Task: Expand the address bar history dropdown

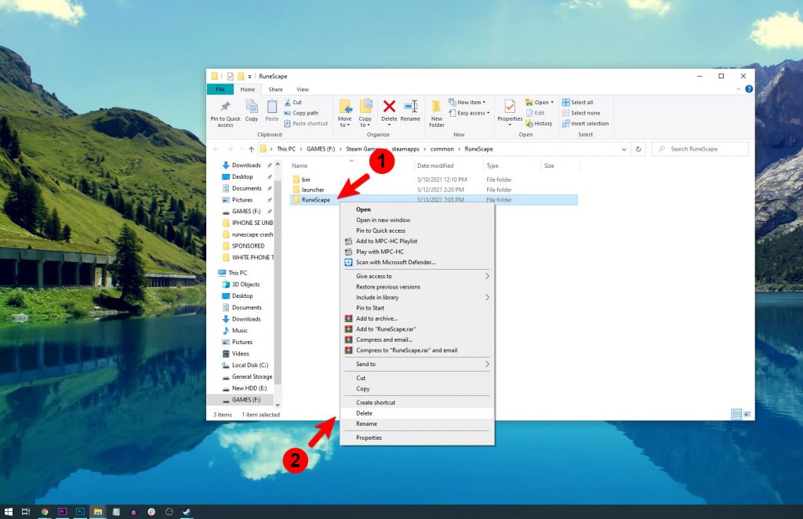Action: [x=623, y=149]
